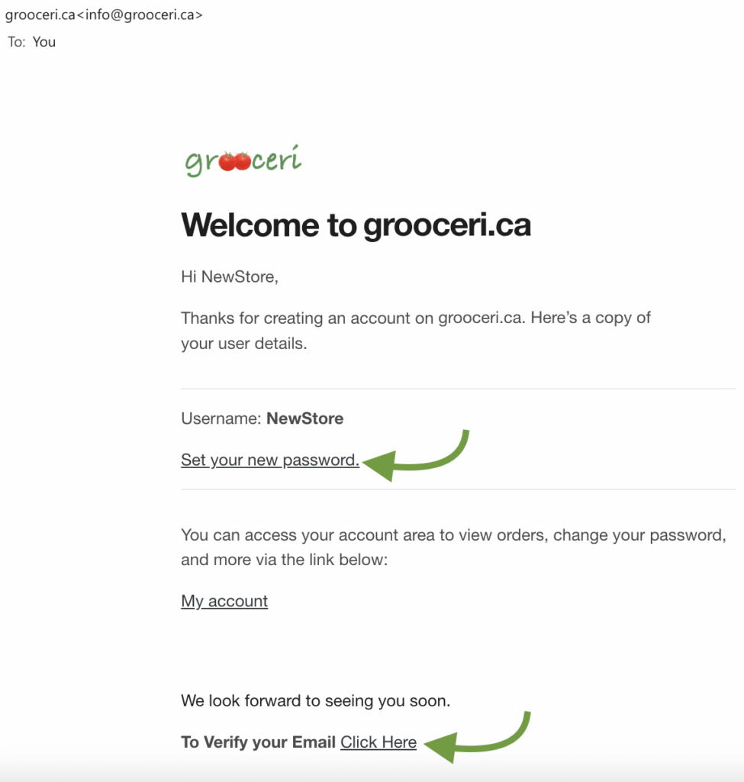The image size is (744, 782).
Task: Click the Hi NewStore greeting line
Action: pos(230,276)
